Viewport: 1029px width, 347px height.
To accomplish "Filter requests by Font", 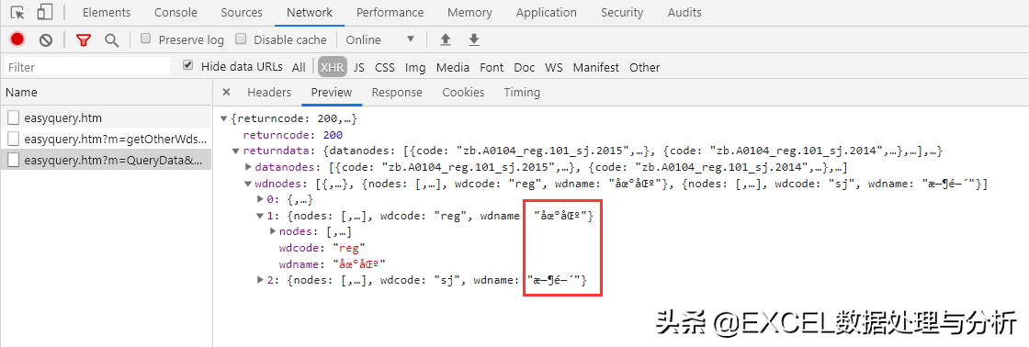I will (x=492, y=67).
